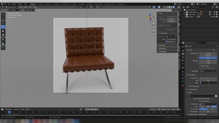Enable the Cache Result checkbox
This screenshot has width=219, height=123.
coord(200,101)
